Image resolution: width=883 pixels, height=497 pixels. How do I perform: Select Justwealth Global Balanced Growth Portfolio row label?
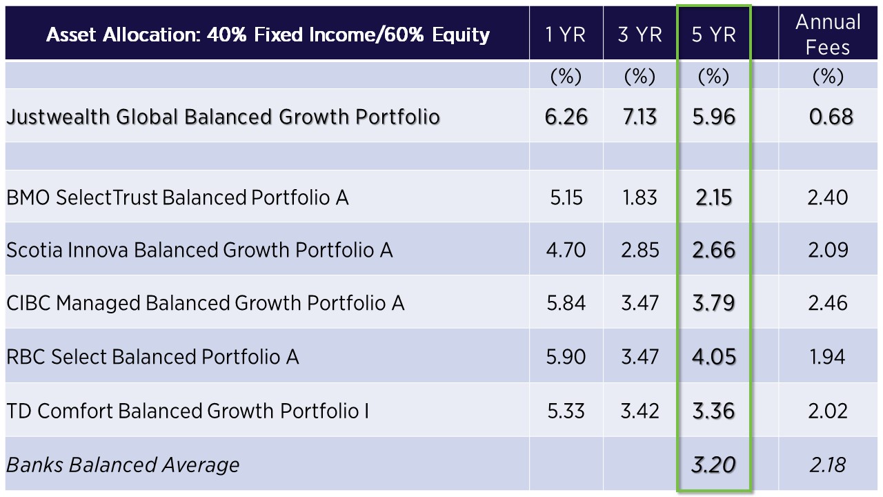point(223,117)
